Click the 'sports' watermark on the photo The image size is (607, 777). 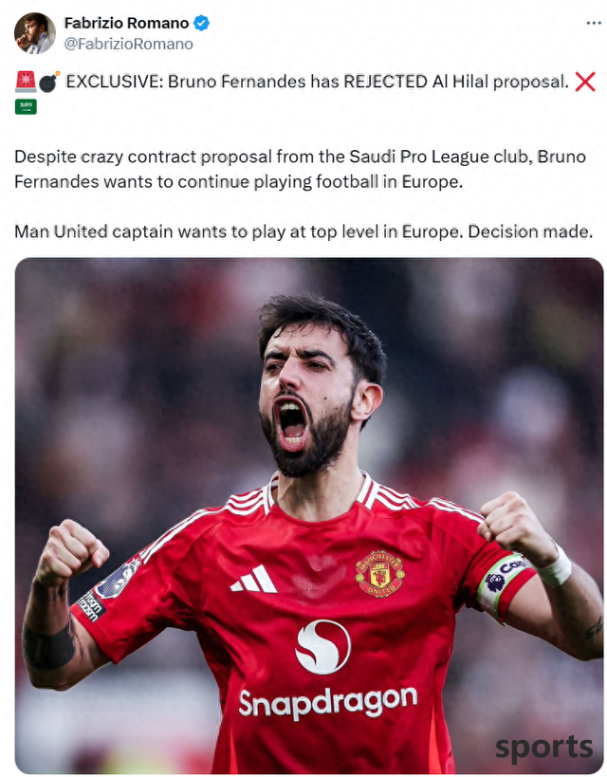[543, 748]
